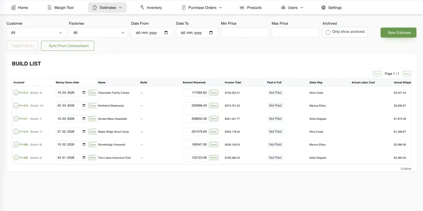Image resolution: width=423 pixels, height=211 pixels.
Task: Expand builds for invoice P-1411
Action: pos(16,119)
